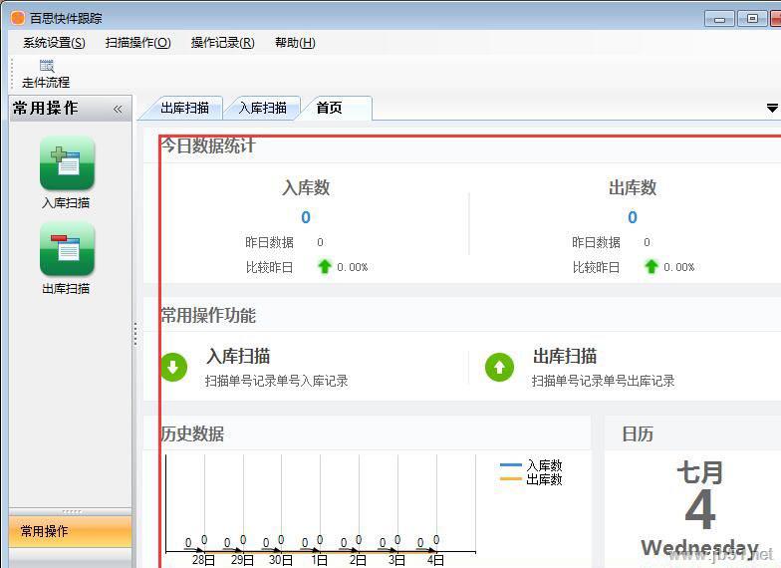The image size is (781, 568).
Task: Minimize the 百思快件跟踪 window
Action: (719, 19)
